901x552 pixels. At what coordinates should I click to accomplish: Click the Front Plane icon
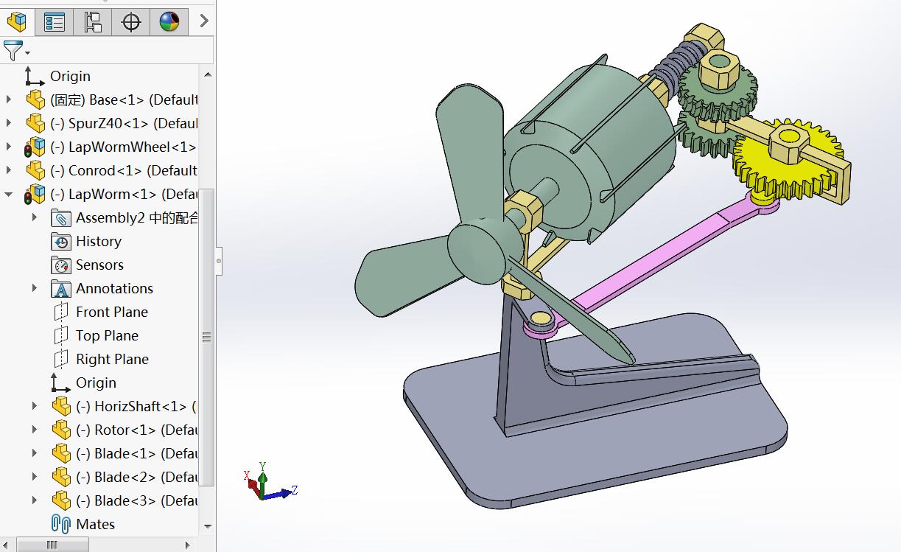pyautogui.click(x=61, y=312)
